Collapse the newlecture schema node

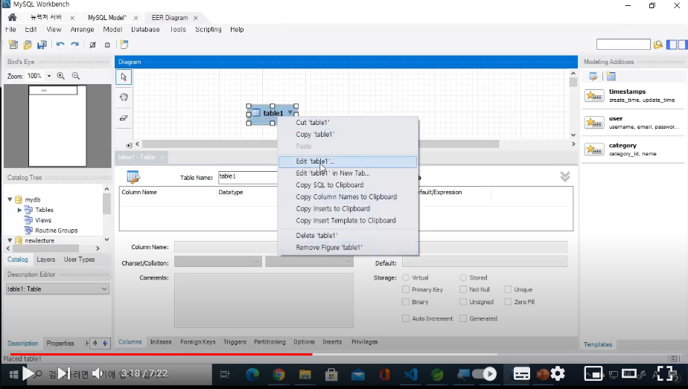[x=10, y=240]
